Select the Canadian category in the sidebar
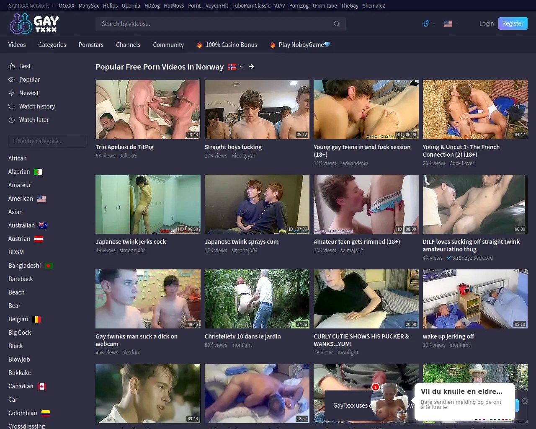This screenshot has height=429, width=536. (x=21, y=386)
